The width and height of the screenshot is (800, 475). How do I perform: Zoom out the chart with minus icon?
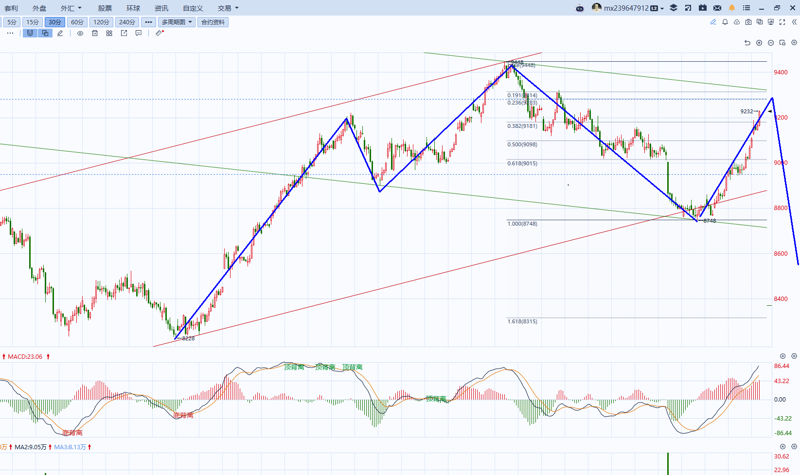pos(771,43)
